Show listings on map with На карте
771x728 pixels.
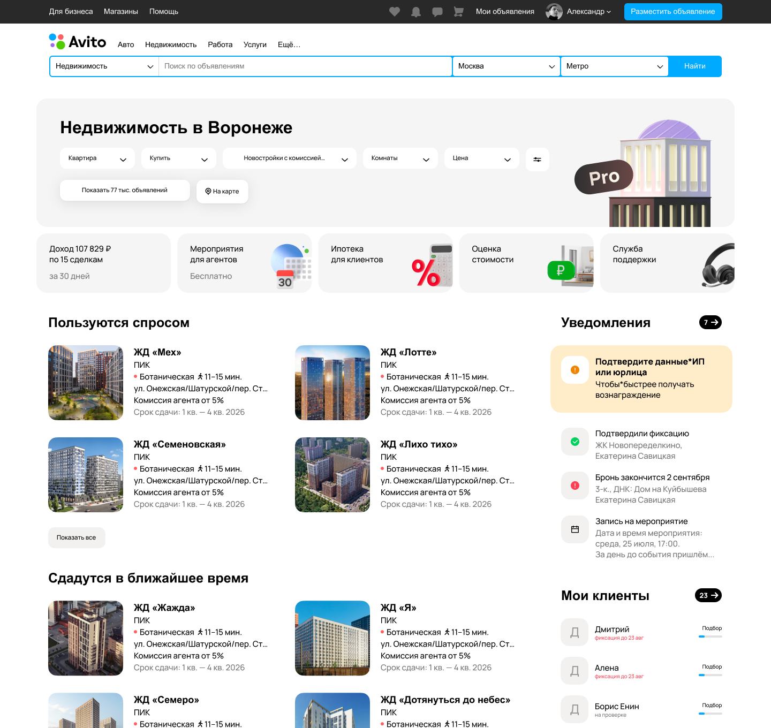pyautogui.click(x=222, y=192)
